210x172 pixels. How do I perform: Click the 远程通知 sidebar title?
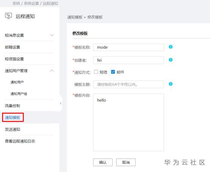(x=25, y=16)
